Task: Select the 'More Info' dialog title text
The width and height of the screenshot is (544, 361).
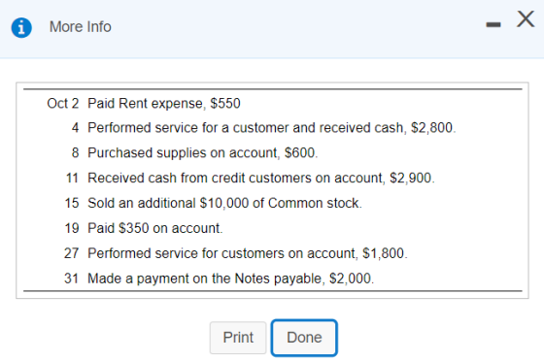Action: 80,26
